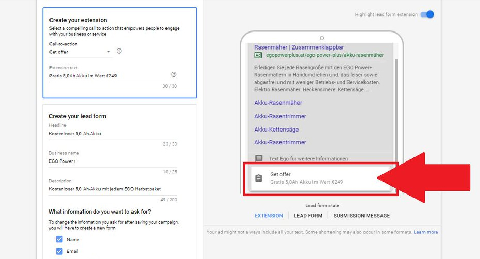
Task: Click the message icon beside Text Ego
Action: click(259, 158)
